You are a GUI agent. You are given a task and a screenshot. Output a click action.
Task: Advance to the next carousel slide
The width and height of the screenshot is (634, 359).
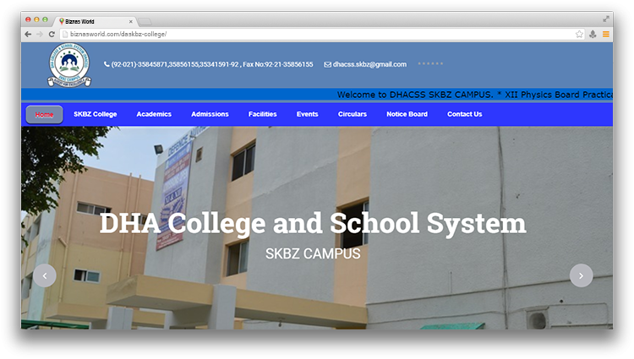click(581, 275)
